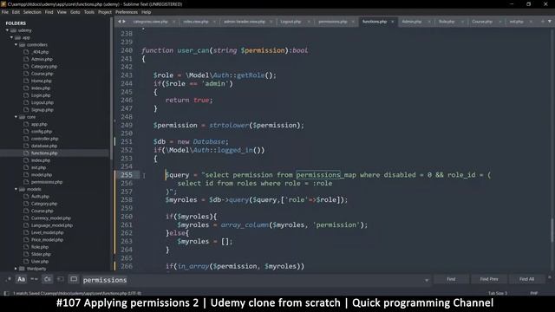This screenshot has width=555, height=312.
Task: Toggle case sensitive Aa option
Action: [x=21, y=279]
